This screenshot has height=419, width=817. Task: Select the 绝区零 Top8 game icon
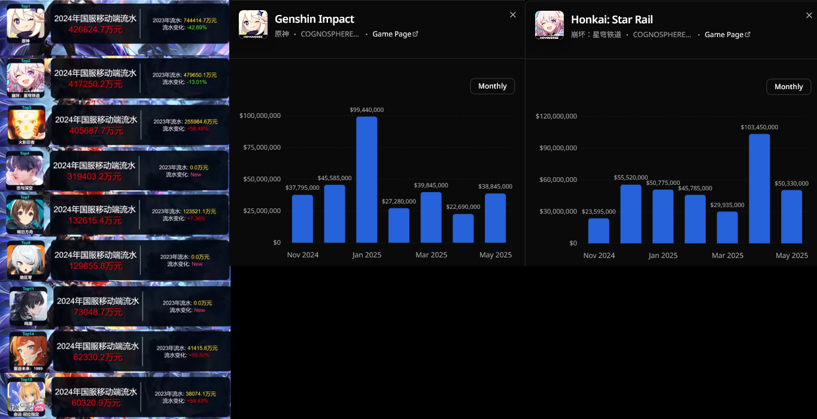tap(26, 261)
